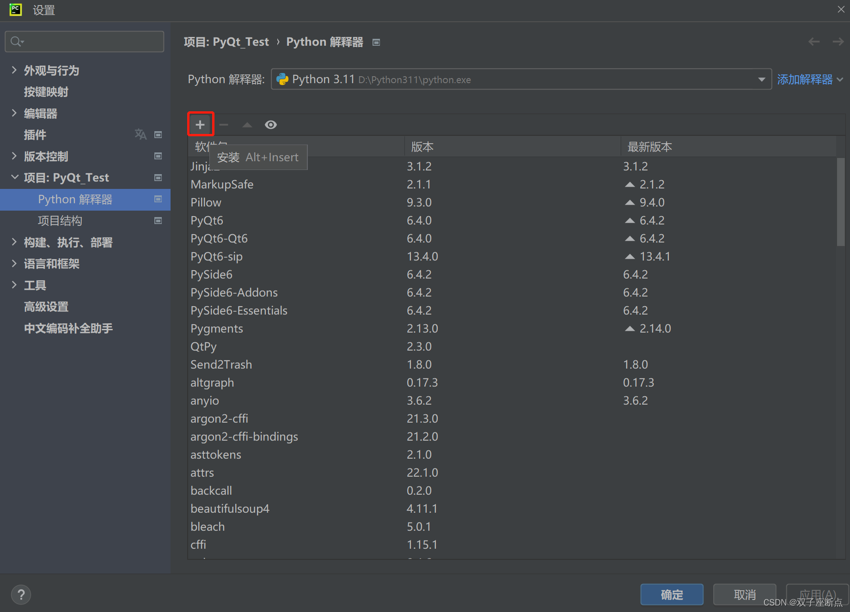Click the upgrade package arrow icon
850x612 pixels.
point(247,125)
